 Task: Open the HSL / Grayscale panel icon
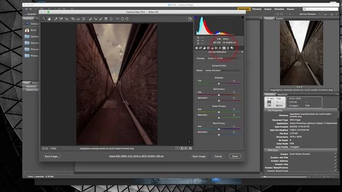point(208,48)
